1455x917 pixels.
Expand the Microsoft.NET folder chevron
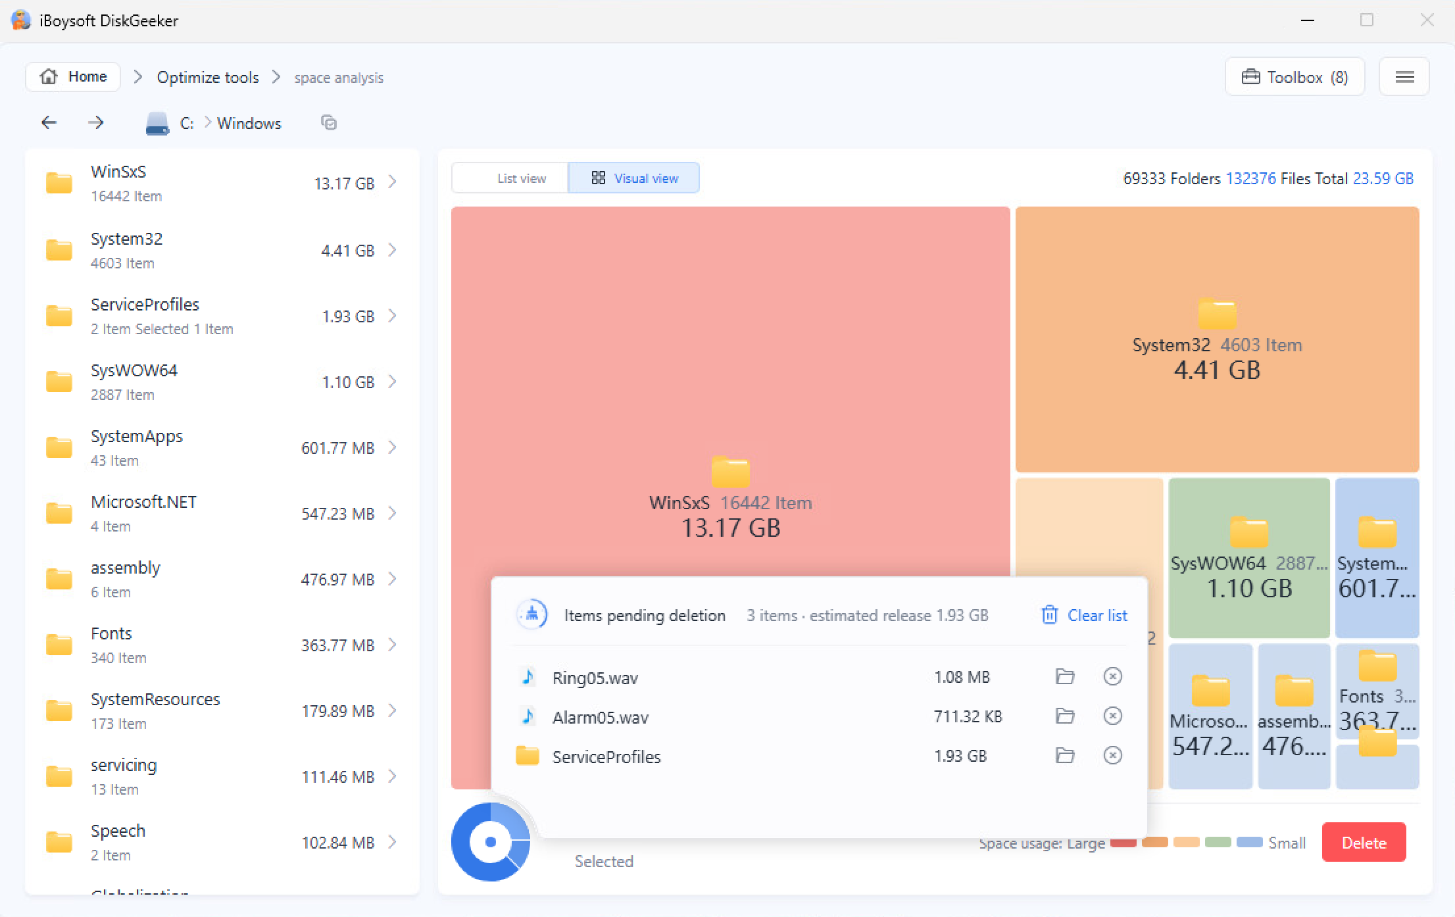click(393, 513)
